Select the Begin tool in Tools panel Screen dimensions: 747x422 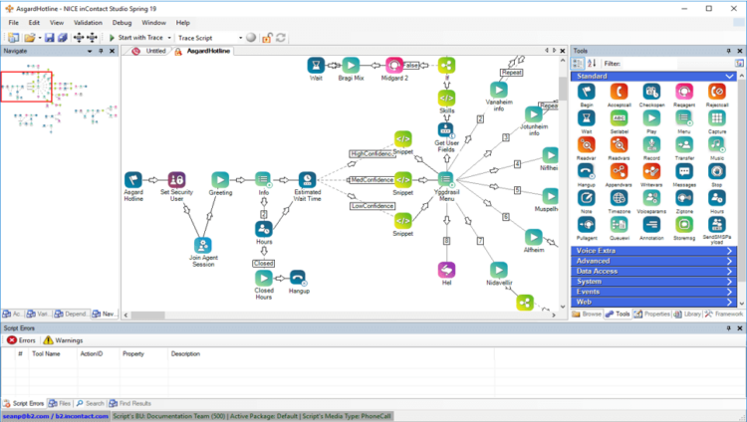[587, 92]
